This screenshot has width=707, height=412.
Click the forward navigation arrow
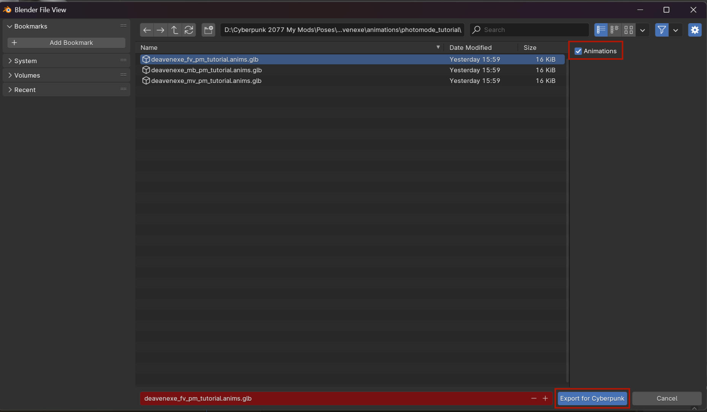pyautogui.click(x=161, y=30)
